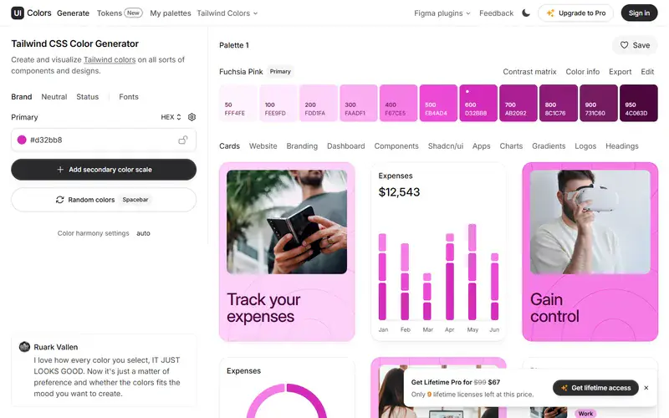This screenshot has width=669, height=418.
Task: Show the Charts preview tab
Action: pos(511,145)
